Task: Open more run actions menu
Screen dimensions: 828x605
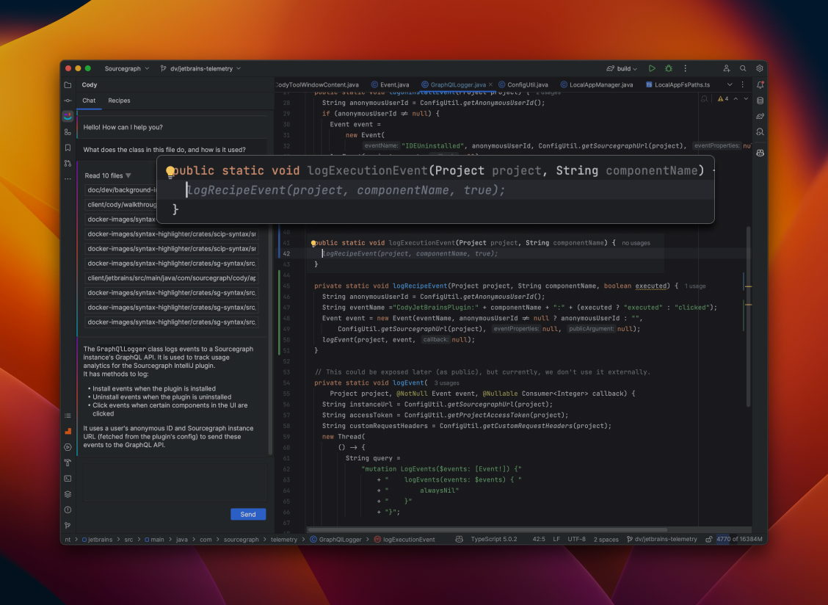Action: click(x=686, y=69)
